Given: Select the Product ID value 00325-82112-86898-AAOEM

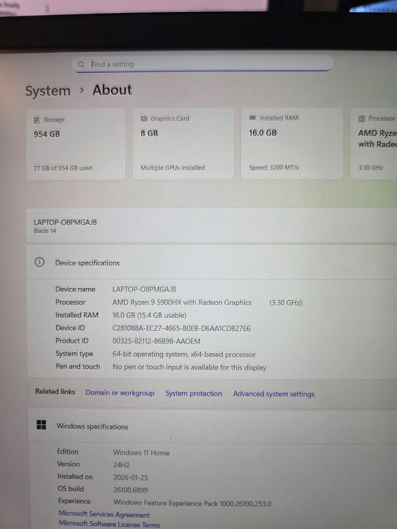Looking at the screenshot, I should 156,341.
